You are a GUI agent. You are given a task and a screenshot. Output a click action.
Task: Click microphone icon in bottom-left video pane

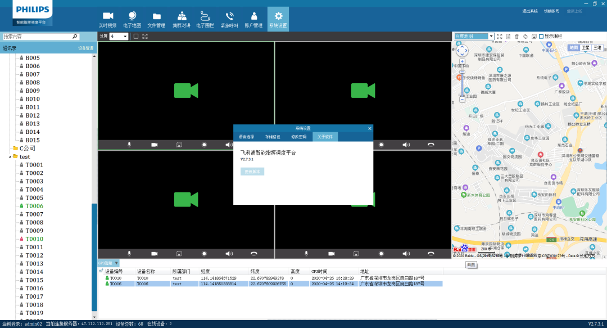pyautogui.click(x=129, y=254)
